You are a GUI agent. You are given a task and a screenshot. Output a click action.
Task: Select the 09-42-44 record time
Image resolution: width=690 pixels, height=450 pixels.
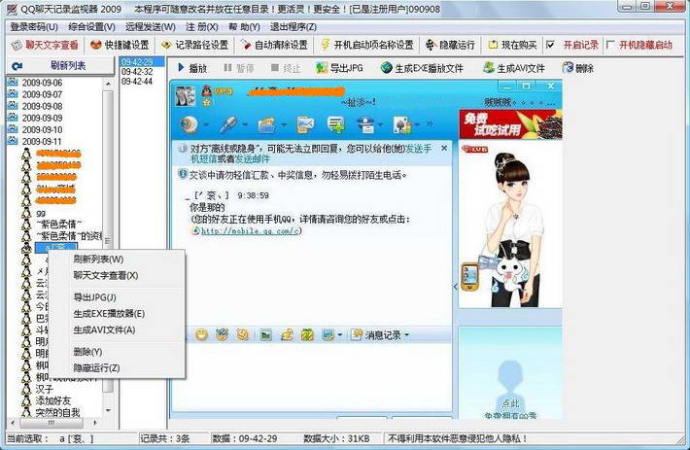pyautogui.click(x=137, y=81)
